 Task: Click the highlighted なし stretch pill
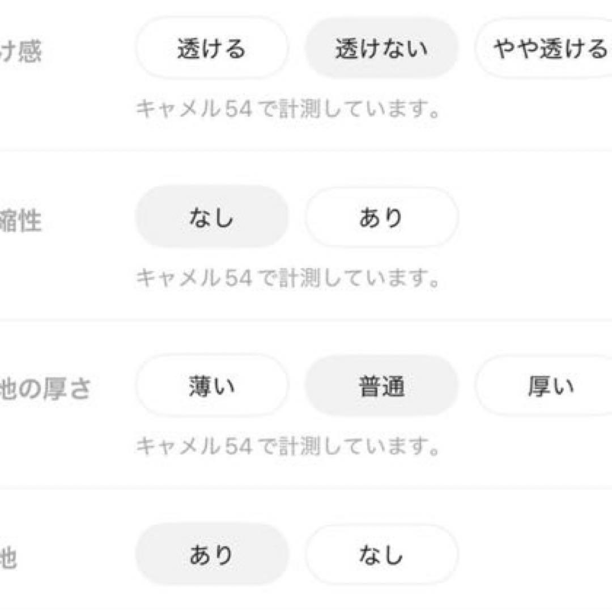(211, 218)
